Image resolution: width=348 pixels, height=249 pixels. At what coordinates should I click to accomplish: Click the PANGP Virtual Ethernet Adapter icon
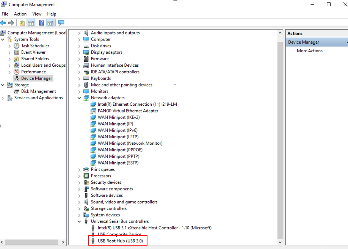93,111
